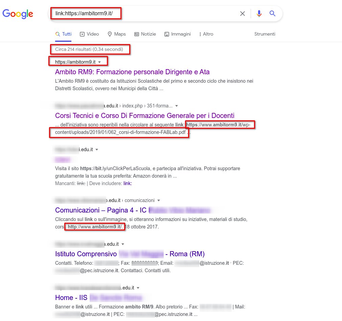The image size is (342, 321).
Task: Open the Home - IIS result
Action: click(98, 298)
